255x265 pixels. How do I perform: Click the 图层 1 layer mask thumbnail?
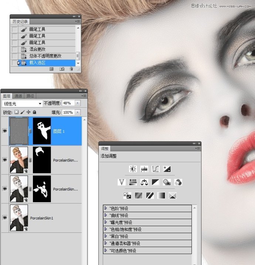pyautogui.click(x=41, y=131)
